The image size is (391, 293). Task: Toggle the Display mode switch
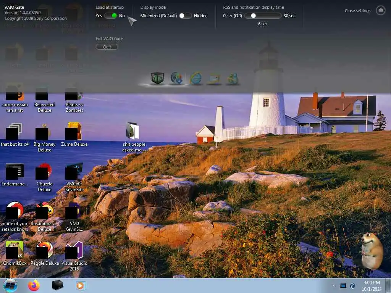[185, 16]
